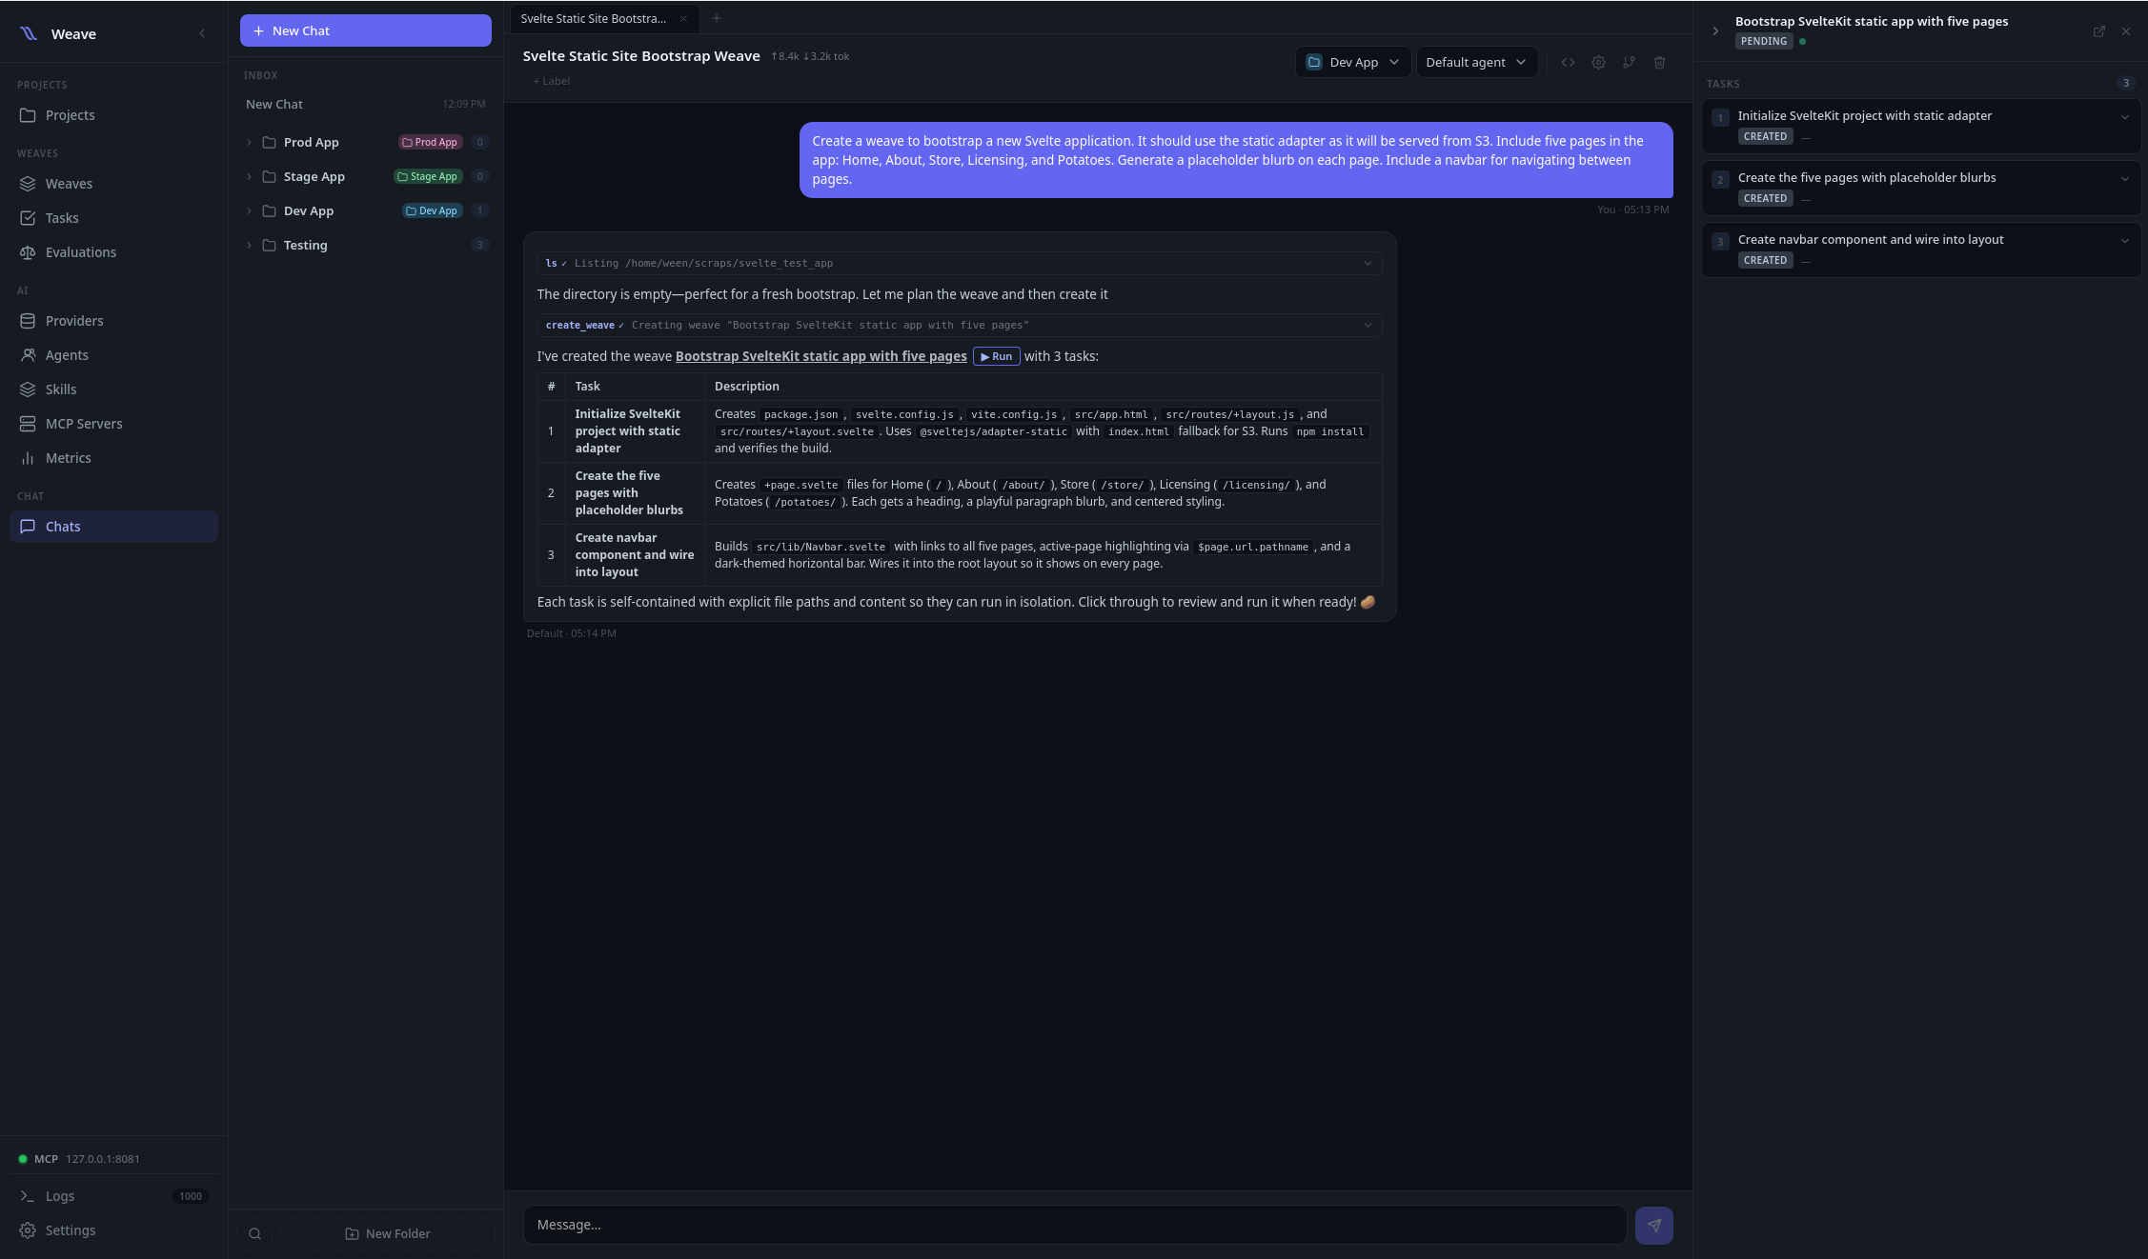Open the Dev App project dropdown
Viewport: 2148px width, 1259px height.
pos(1352,62)
